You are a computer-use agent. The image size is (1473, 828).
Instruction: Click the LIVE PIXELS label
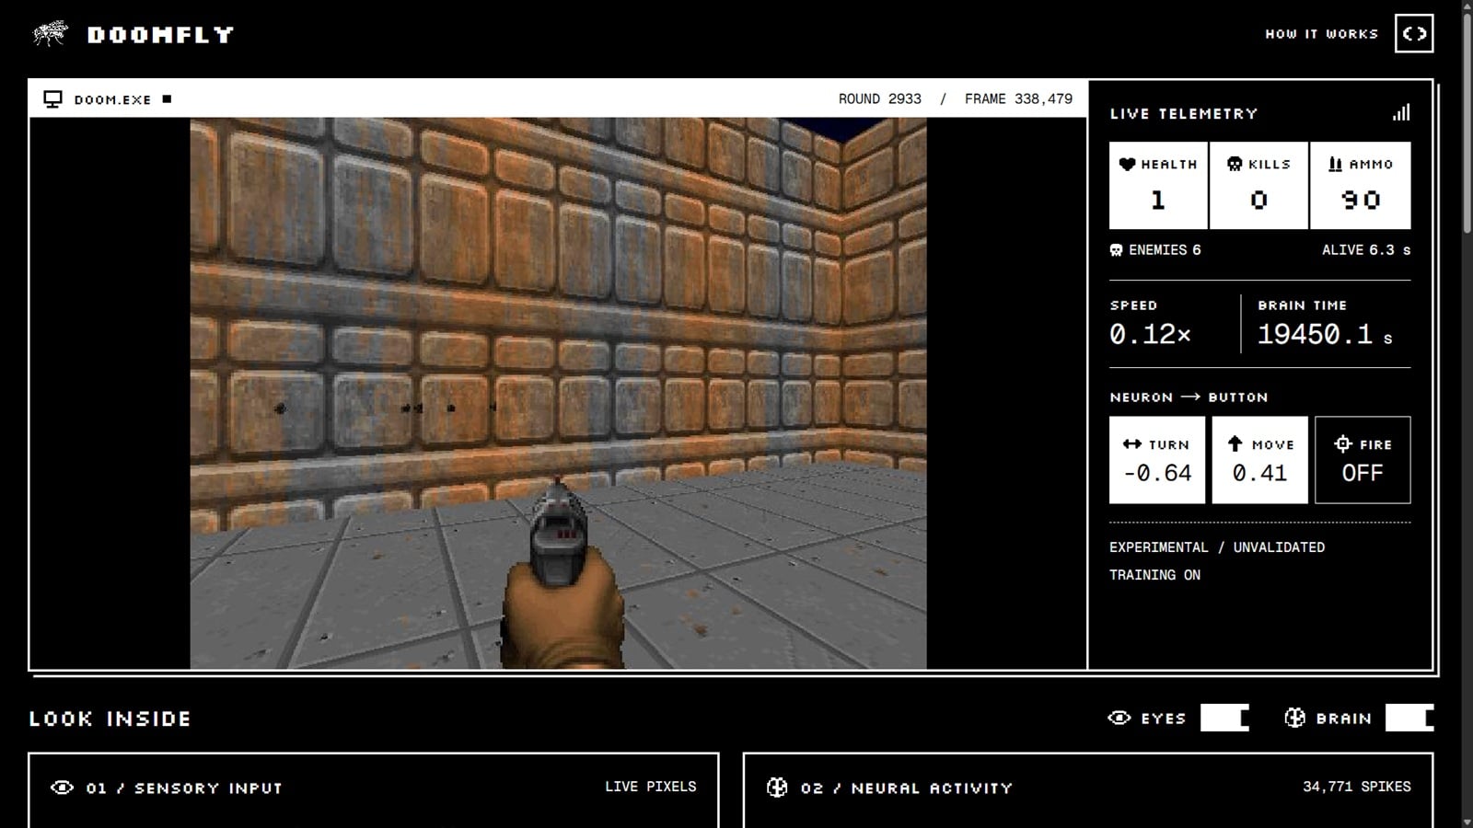coord(651,787)
